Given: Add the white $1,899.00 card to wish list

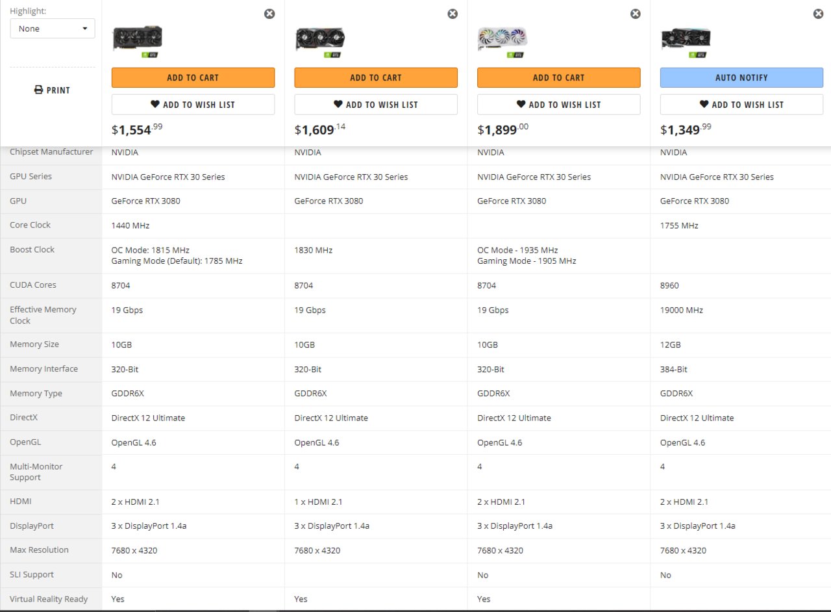Looking at the screenshot, I should (x=559, y=105).
